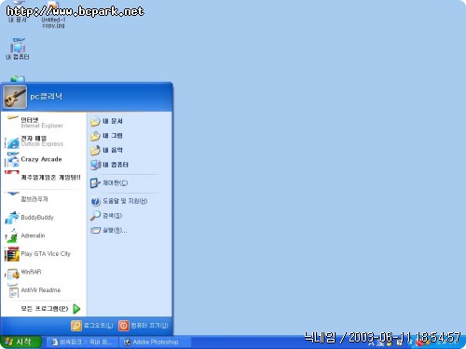Click the green Start button

click(x=21, y=342)
